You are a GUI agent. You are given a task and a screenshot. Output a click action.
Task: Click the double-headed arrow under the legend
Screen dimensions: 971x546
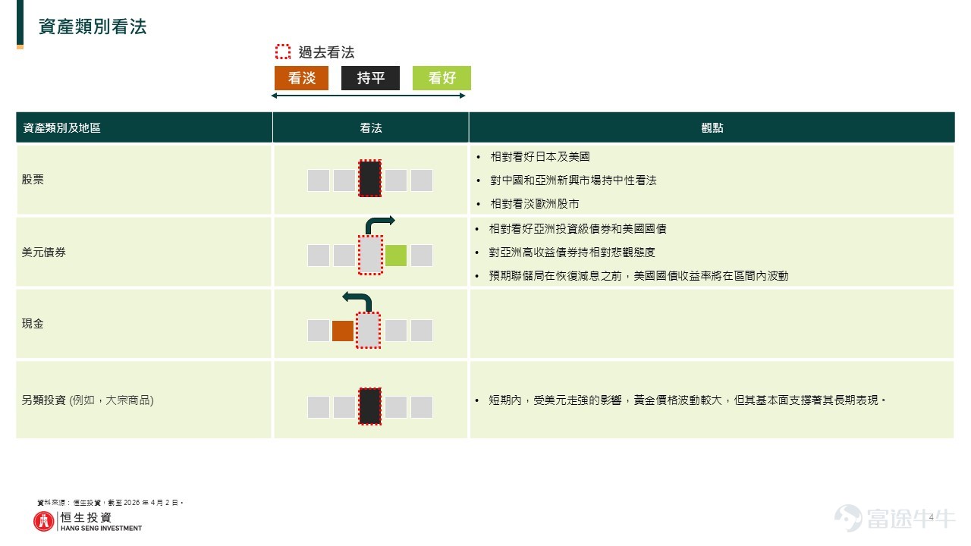(x=369, y=96)
